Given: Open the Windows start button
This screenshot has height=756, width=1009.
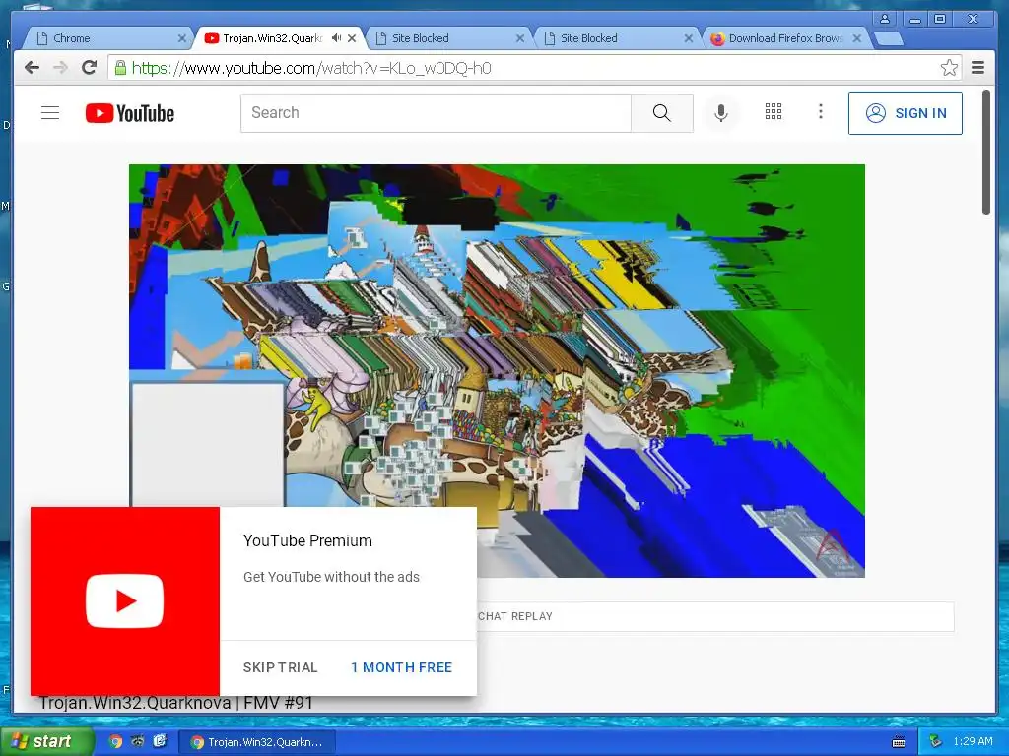Looking at the screenshot, I should click(45, 741).
